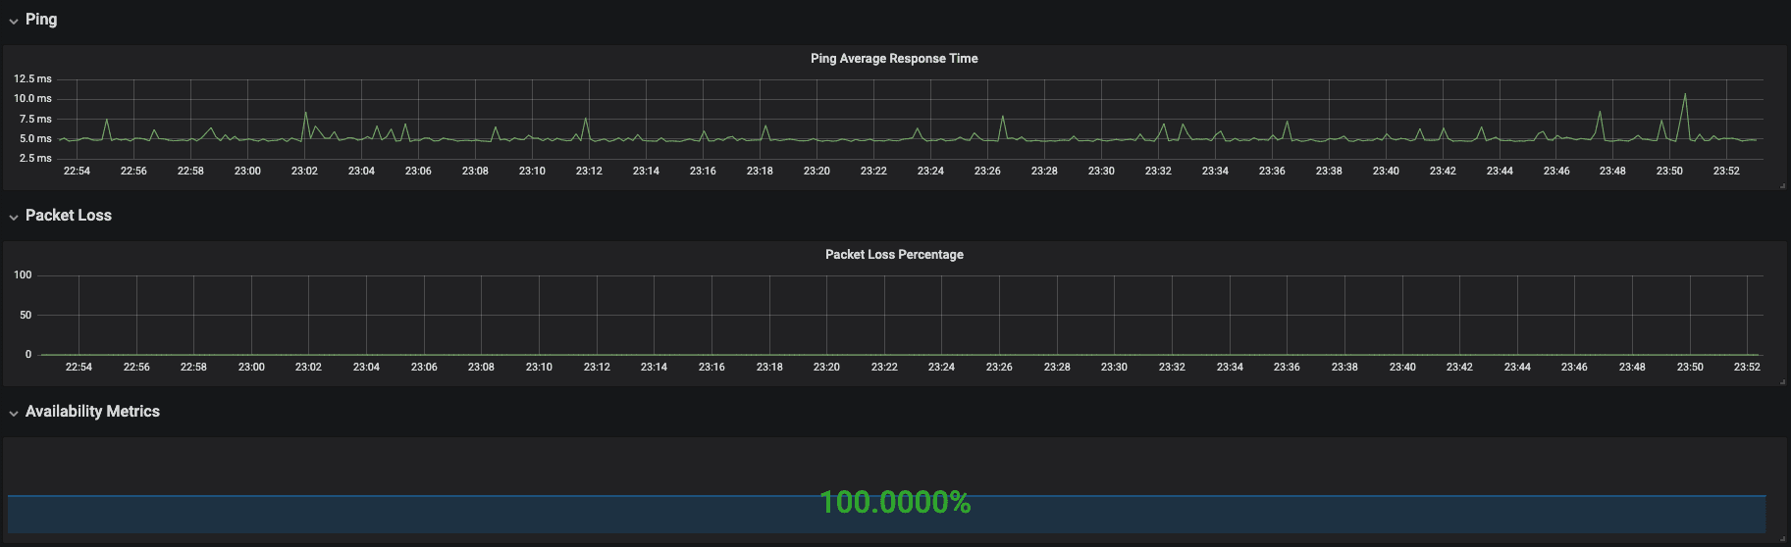Click the ping spike at 23:02

tap(305, 113)
